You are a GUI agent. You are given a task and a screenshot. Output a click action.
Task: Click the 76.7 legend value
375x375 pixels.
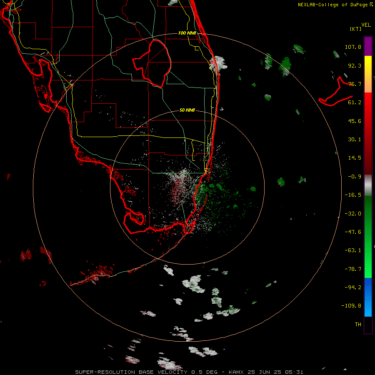355,84
